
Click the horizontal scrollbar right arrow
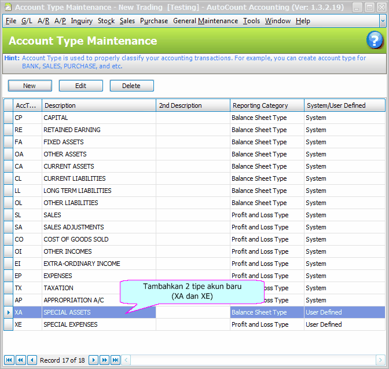click(x=380, y=360)
